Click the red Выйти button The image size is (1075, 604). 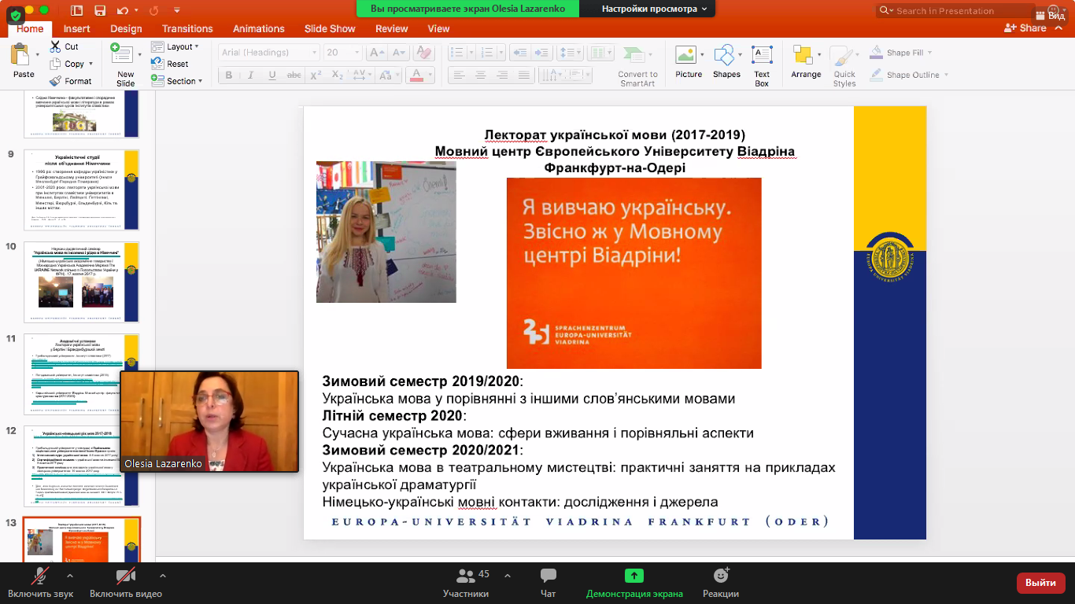(1040, 583)
